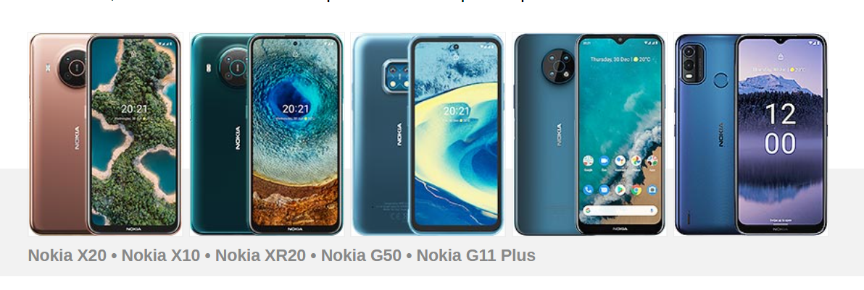The image size is (864, 290).
Task: Tap the Google Assistant icon on G50 screen
Action: [620, 161]
